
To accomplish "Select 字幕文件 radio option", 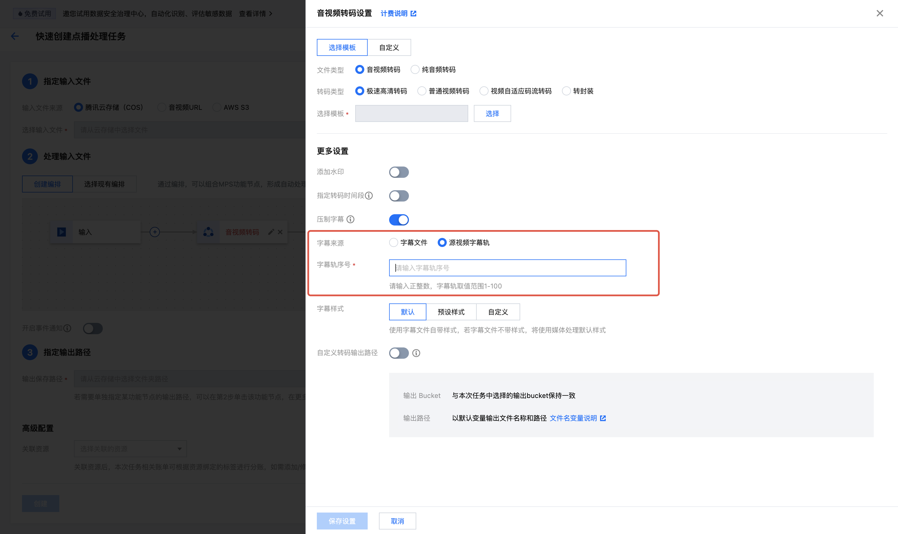I will (x=393, y=242).
